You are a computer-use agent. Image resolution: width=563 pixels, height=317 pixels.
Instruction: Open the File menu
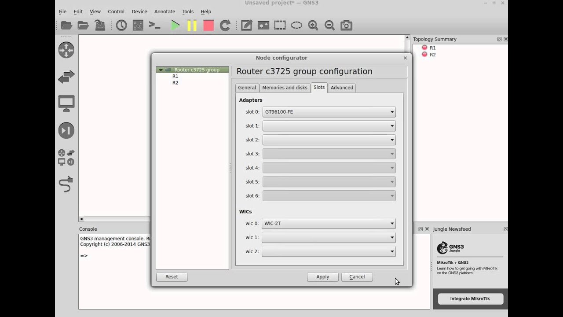tap(63, 11)
